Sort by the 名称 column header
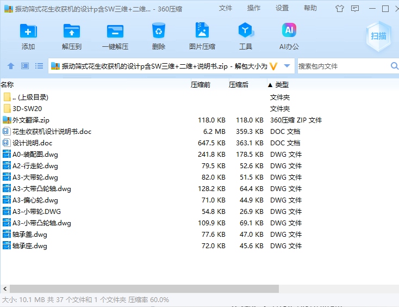Viewport: 399px width, 307px height. coord(7,84)
